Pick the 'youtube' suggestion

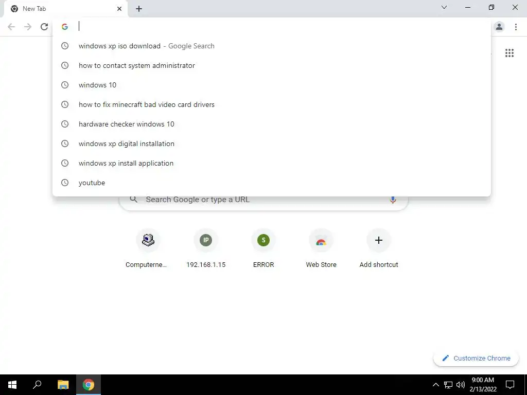(272, 183)
